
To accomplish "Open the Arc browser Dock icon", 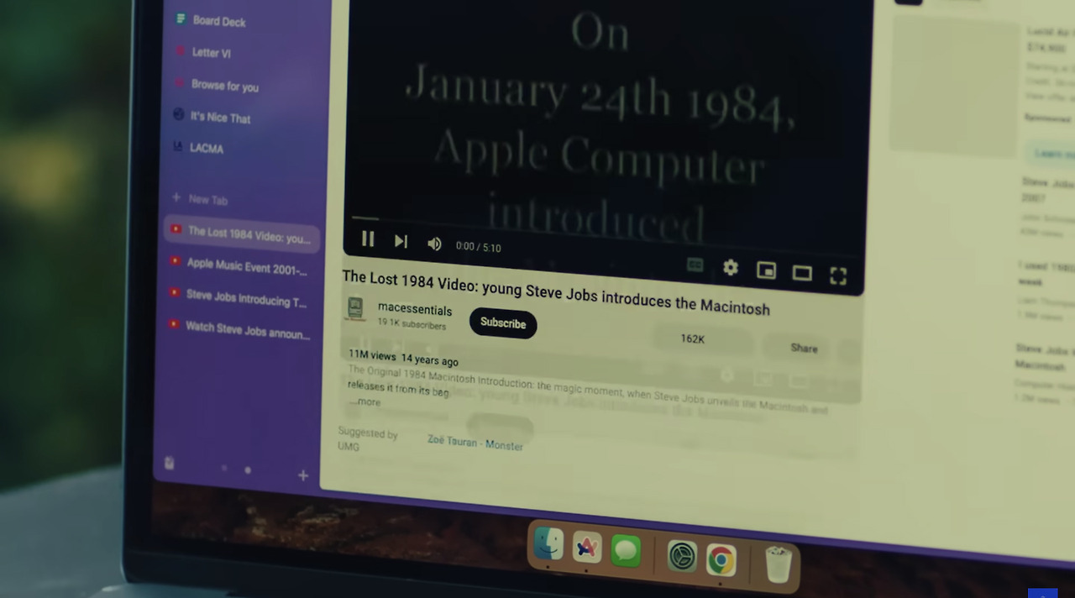I will click(587, 548).
